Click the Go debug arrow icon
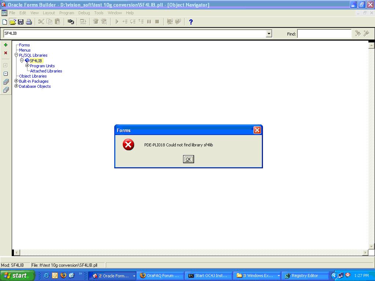The image size is (375, 281). (x=117, y=22)
